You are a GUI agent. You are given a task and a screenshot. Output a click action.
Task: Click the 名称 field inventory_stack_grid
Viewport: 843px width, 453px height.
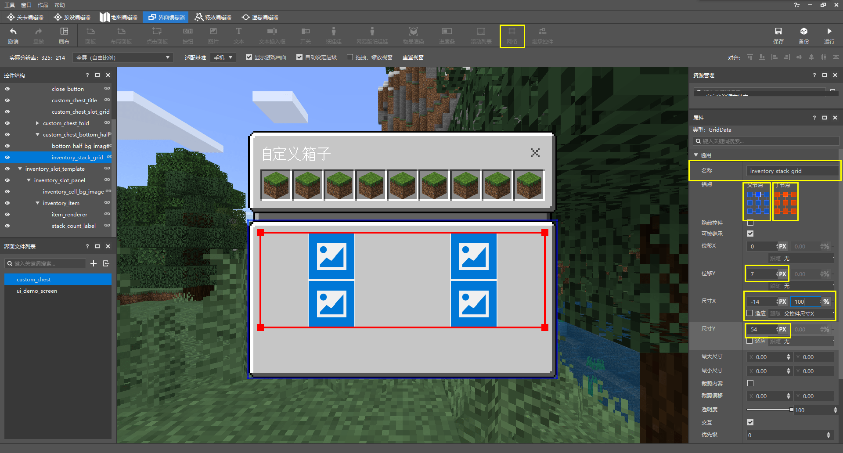tap(792, 171)
